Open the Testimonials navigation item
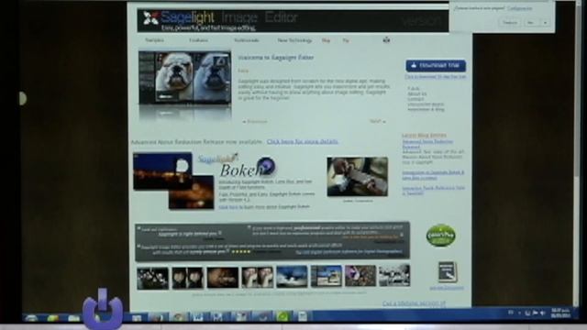Image resolution: width=587 pixels, height=330 pixels. pyautogui.click(x=247, y=40)
